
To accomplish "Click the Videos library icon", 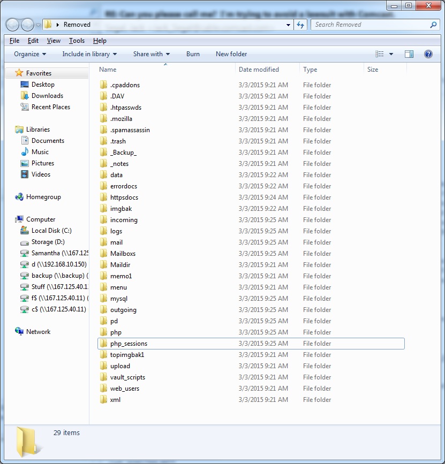I will point(25,174).
